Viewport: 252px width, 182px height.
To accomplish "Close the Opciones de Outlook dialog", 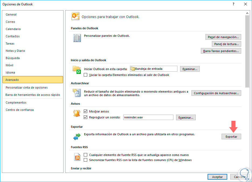I will click(x=246, y=4).
